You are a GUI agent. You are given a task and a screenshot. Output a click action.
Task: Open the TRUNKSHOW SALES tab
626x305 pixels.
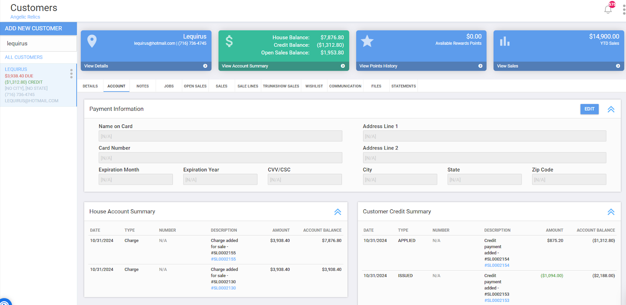pos(281,86)
